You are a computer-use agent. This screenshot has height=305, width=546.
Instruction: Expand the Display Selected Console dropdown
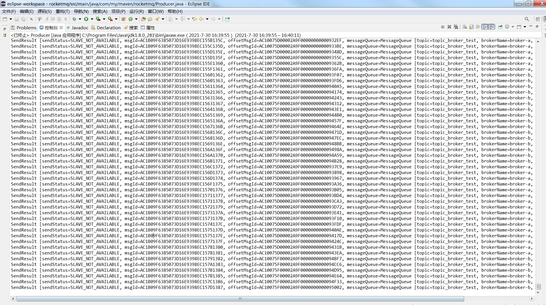point(513,27)
